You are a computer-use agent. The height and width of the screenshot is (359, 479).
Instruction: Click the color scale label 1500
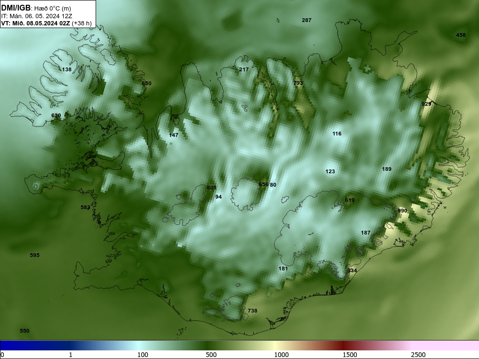[x=350, y=355]
